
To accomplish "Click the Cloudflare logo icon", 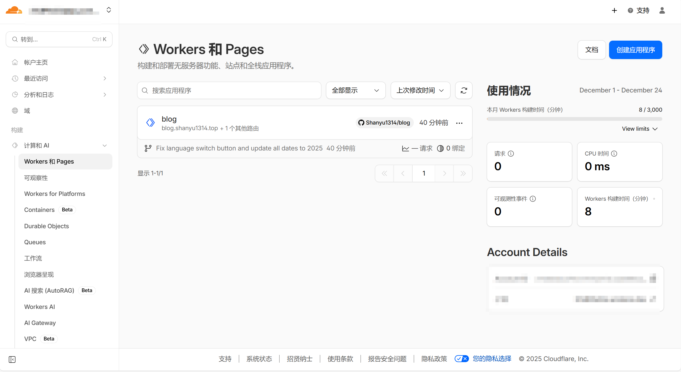I will click(x=14, y=10).
